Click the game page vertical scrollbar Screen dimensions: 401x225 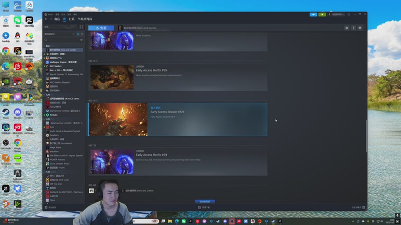(366, 136)
